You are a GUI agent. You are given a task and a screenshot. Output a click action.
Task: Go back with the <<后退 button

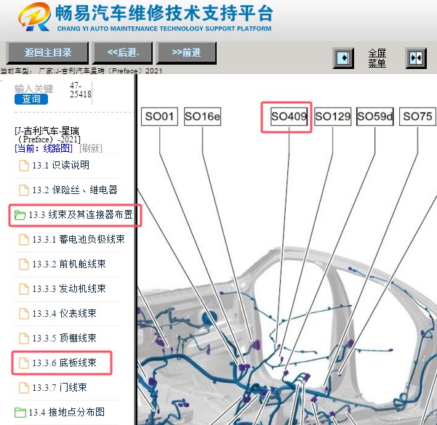(123, 52)
